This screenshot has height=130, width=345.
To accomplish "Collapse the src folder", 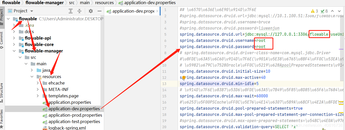I will 20,57.
